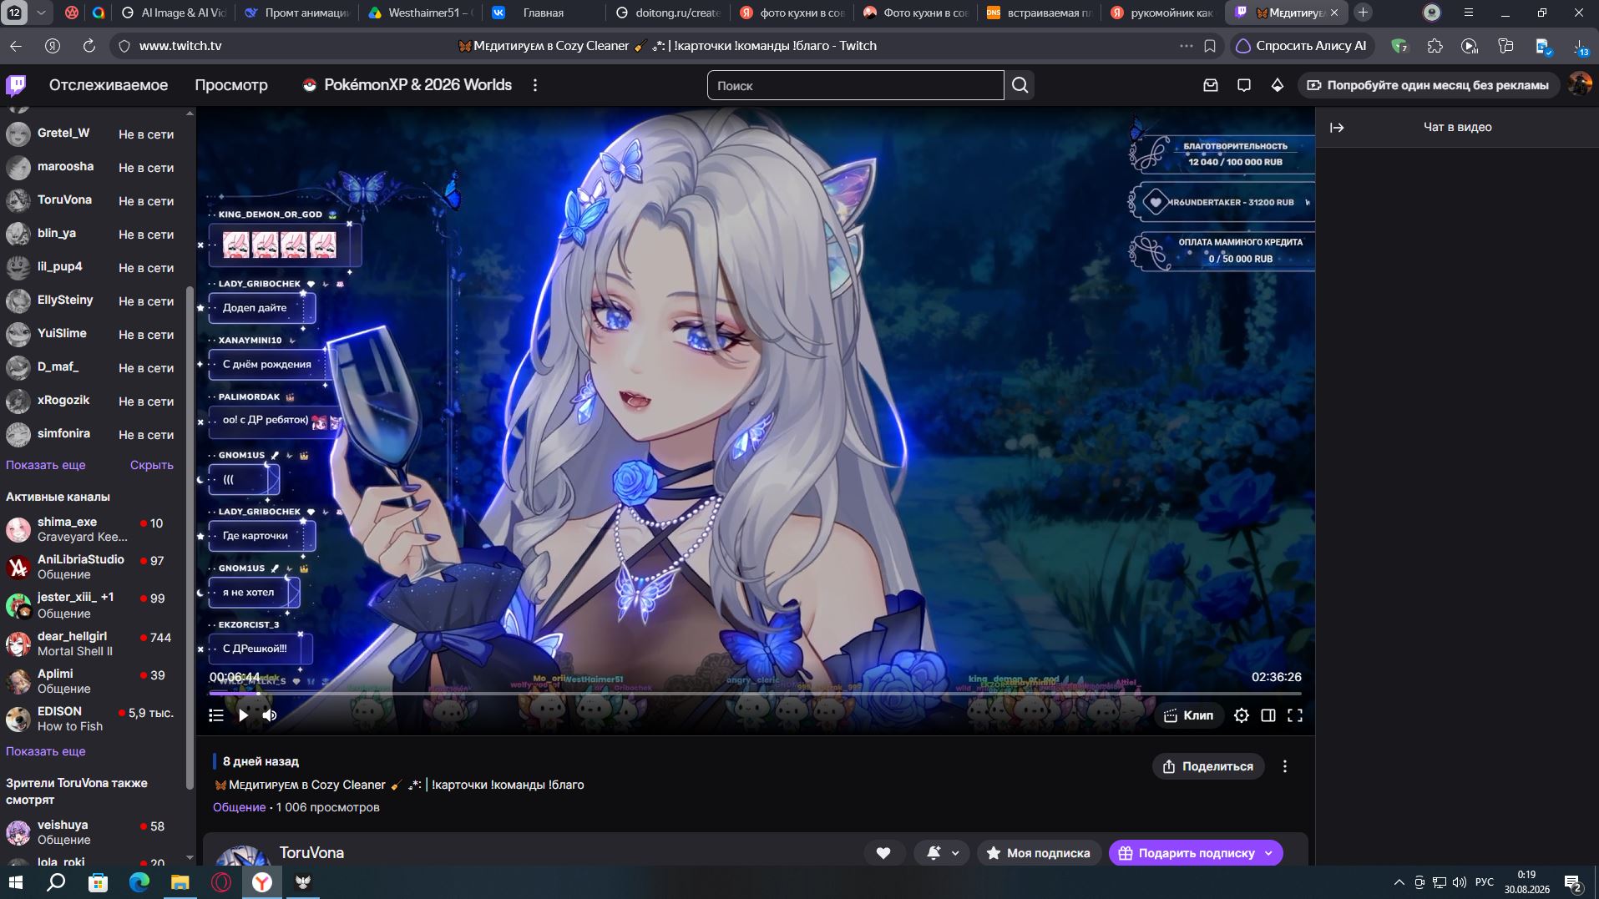Open Opera browser from taskbar
The width and height of the screenshot is (1599, 899).
[x=220, y=882]
